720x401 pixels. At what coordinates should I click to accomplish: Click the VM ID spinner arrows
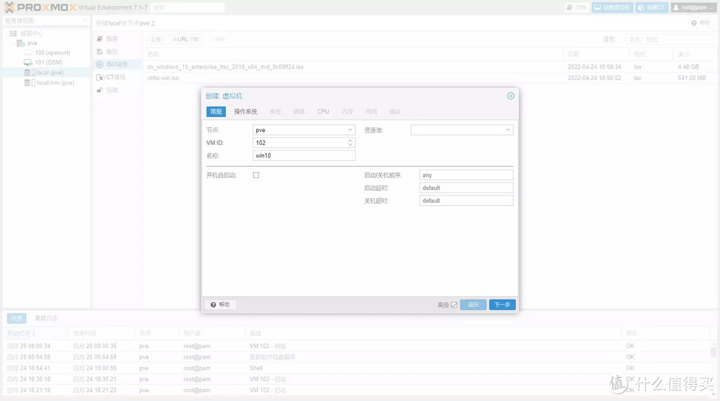351,143
